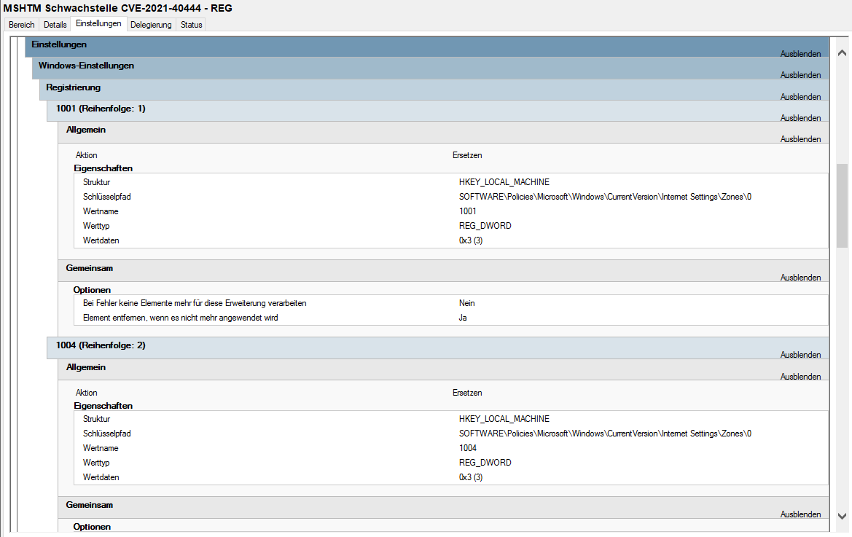Click Ausblenden for Windows-Einstellungen section
Screen dimensions: 852x537
tap(800, 75)
